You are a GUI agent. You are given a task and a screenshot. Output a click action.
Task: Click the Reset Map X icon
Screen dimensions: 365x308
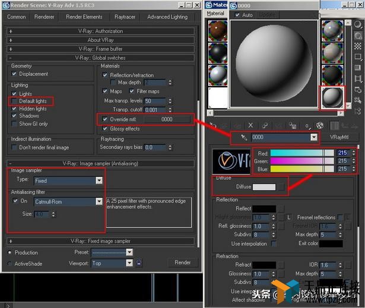pyautogui.click(x=250, y=125)
